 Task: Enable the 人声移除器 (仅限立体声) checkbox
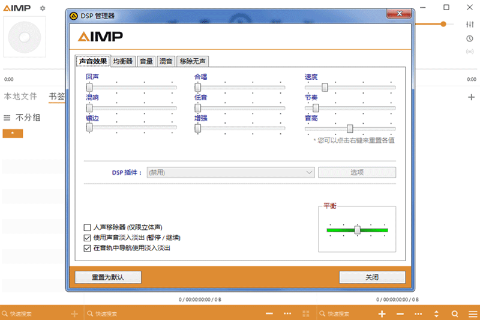click(88, 228)
